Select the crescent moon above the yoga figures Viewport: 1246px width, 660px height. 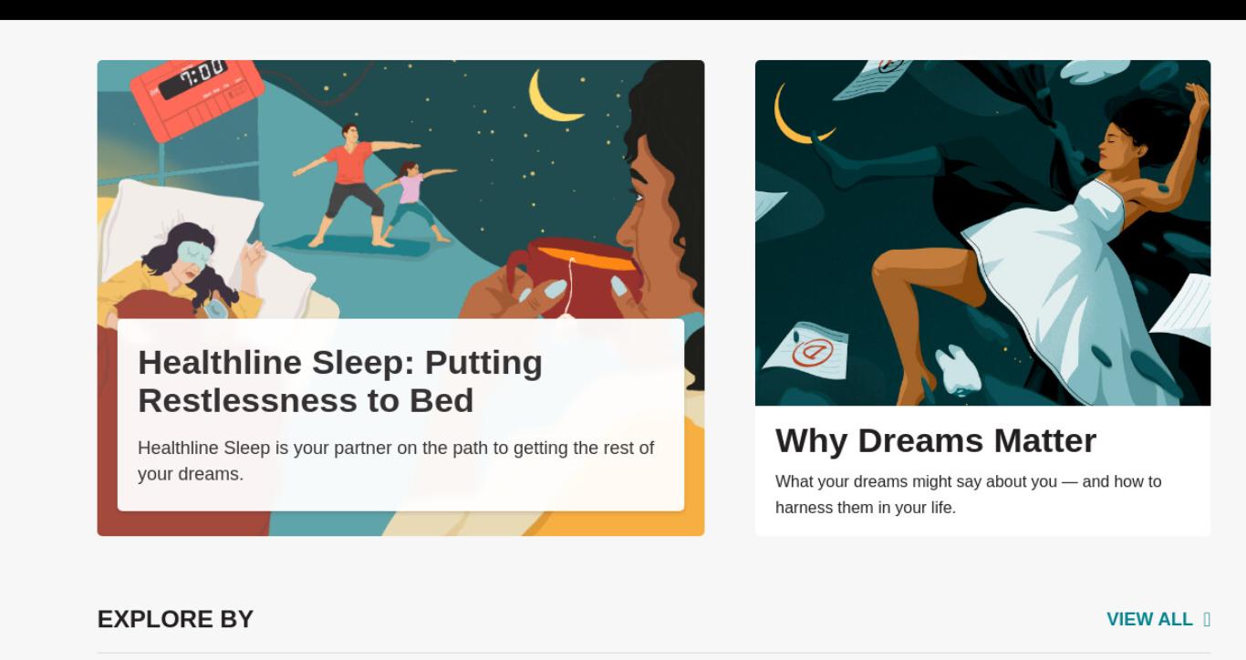(555, 97)
